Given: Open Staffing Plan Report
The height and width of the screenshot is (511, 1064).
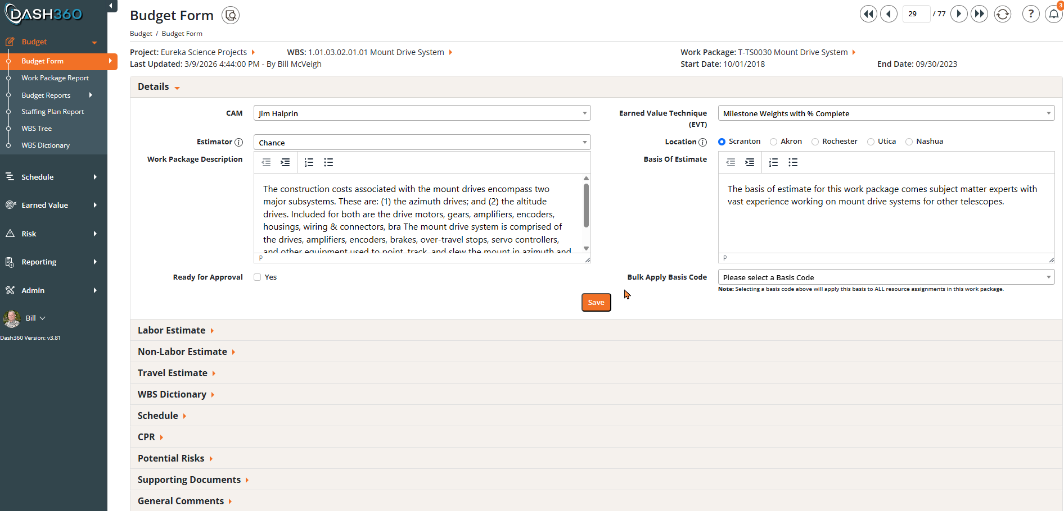Looking at the screenshot, I should (x=53, y=112).
